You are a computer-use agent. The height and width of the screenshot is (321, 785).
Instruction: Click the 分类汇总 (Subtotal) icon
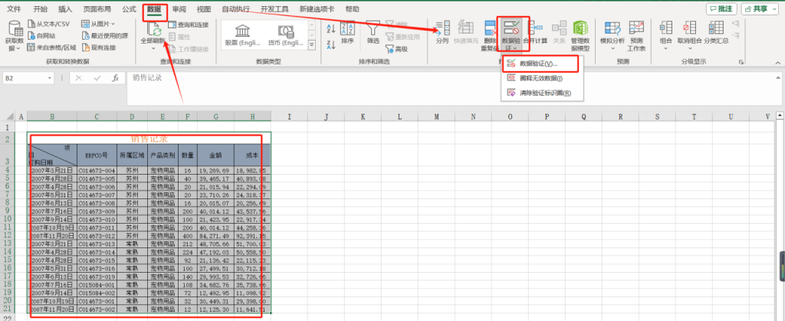[718, 28]
